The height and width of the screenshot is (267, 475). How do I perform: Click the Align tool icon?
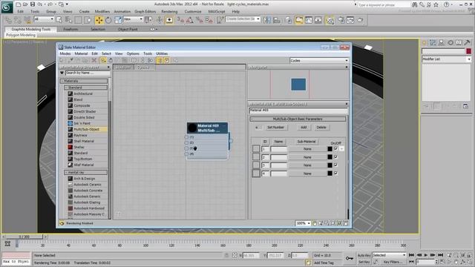click(277, 20)
